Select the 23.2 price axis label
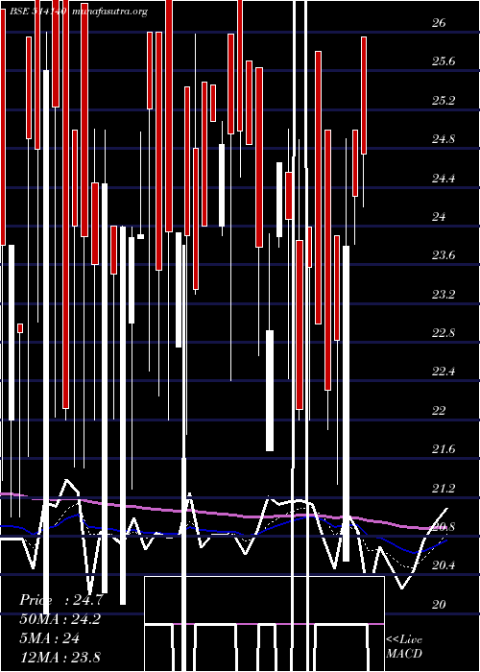This screenshot has height=672, width=480. coord(444,295)
